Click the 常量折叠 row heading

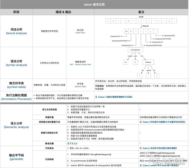49,117
